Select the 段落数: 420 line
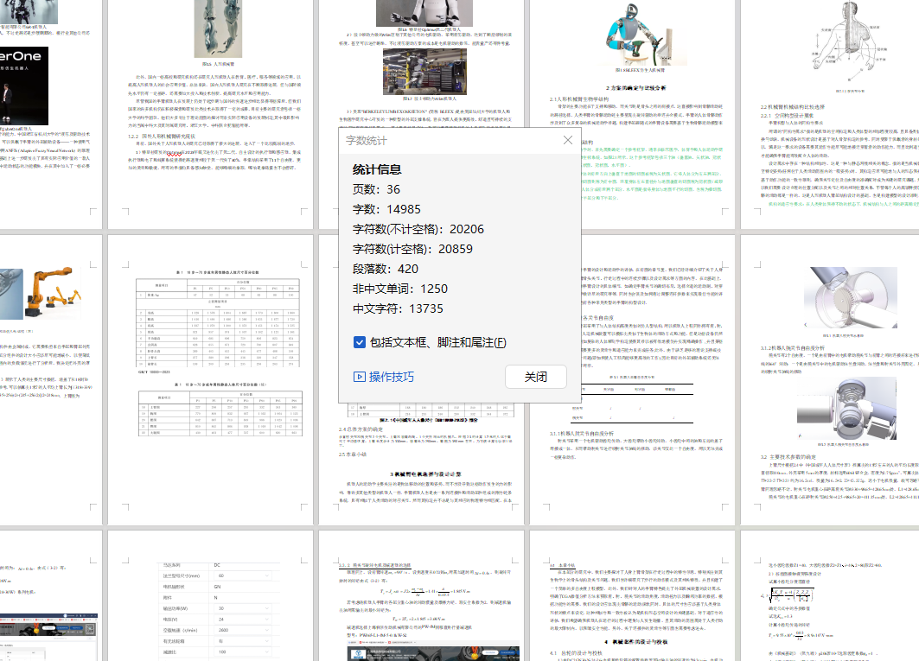919x661 pixels. [x=385, y=269]
